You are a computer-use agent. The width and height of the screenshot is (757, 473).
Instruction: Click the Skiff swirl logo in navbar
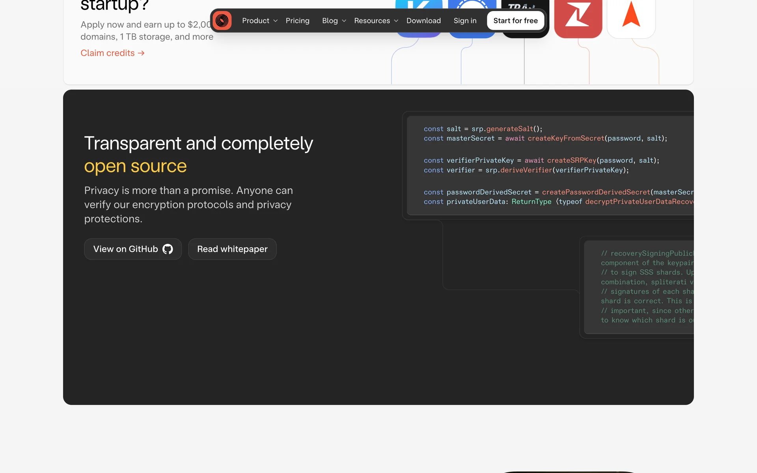click(222, 20)
